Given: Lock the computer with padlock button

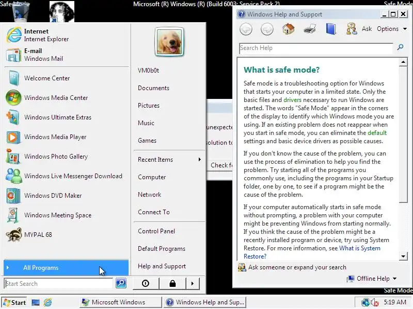Looking at the screenshot, I should pos(172,284).
